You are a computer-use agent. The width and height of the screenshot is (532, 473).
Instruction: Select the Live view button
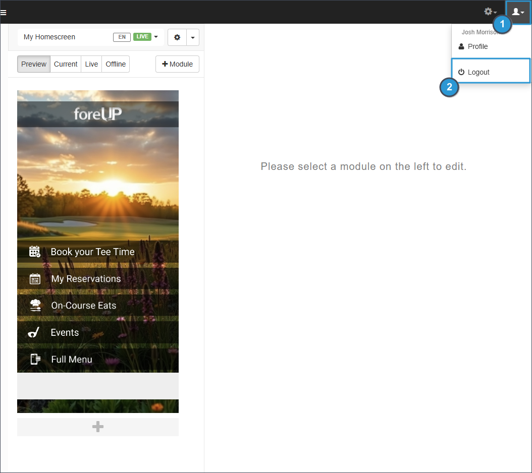click(91, 64)
